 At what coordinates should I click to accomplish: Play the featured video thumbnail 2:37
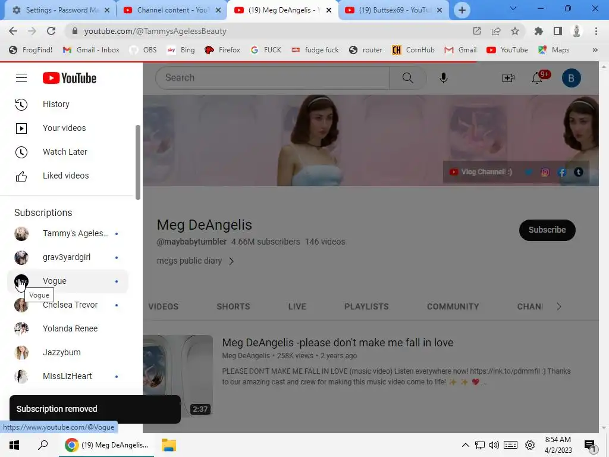coord(178,376)
